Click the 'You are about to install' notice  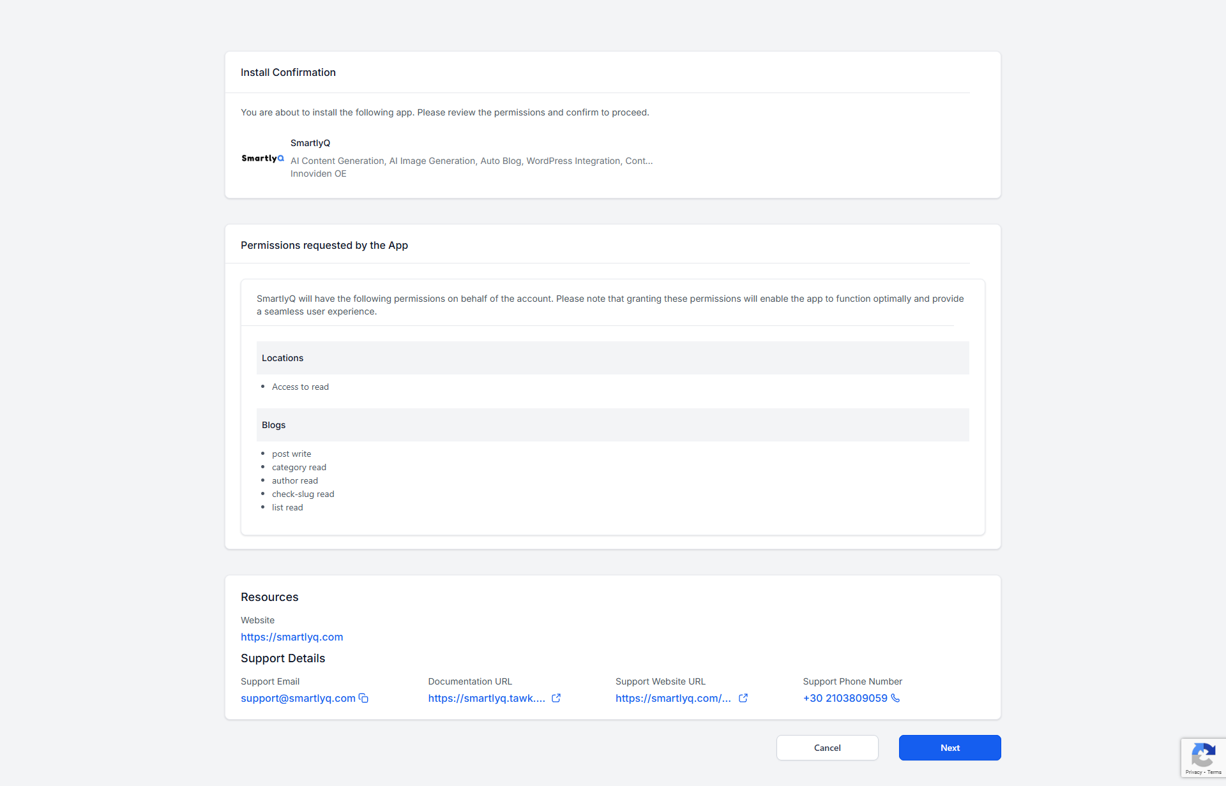click(445, 112)
